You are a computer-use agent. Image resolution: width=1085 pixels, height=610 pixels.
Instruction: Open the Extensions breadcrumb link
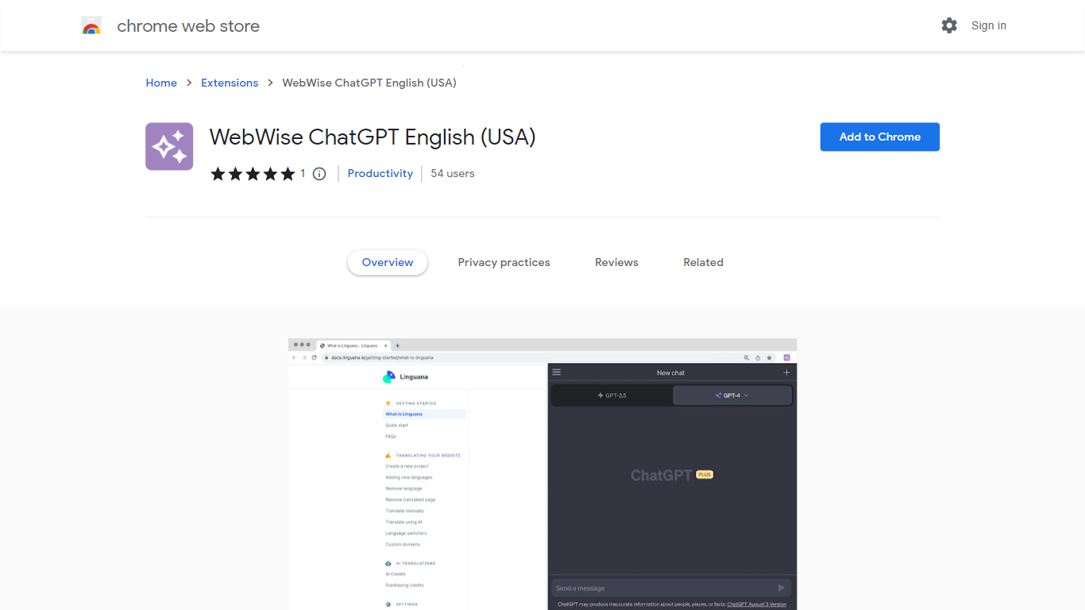230,83
